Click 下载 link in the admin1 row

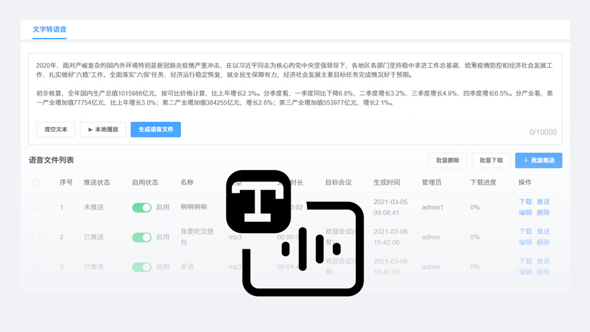(x=525, y=202)
